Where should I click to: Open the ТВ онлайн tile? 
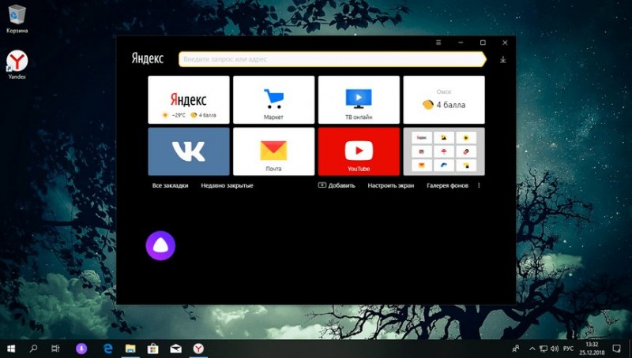point(359,100)
